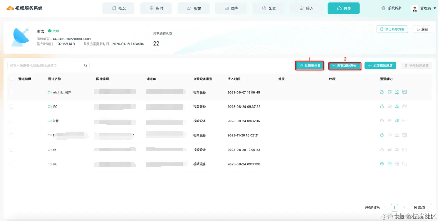Image resolution: width=439 pixels, height=222 pixels.
Task: Toggle the select-all header checkbox
Action: point(11,79)
